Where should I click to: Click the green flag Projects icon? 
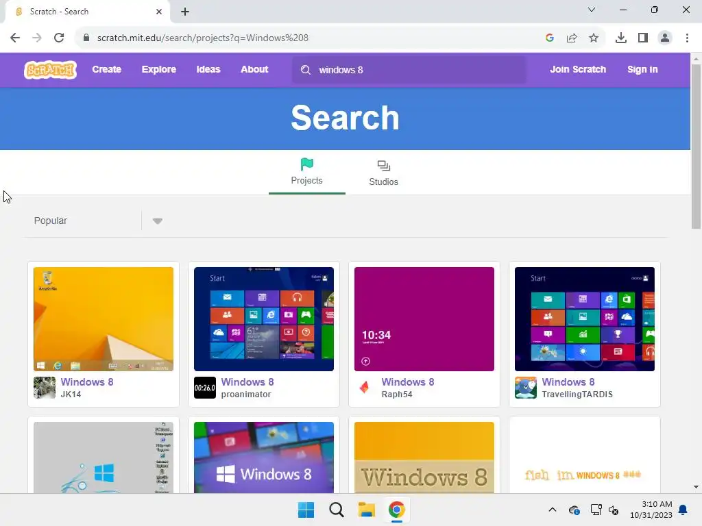[x=306, y=164]
